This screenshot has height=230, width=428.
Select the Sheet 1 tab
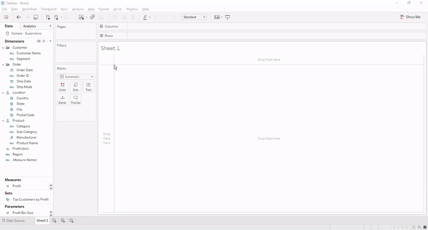pyautogui.click(x=42, y=221)
